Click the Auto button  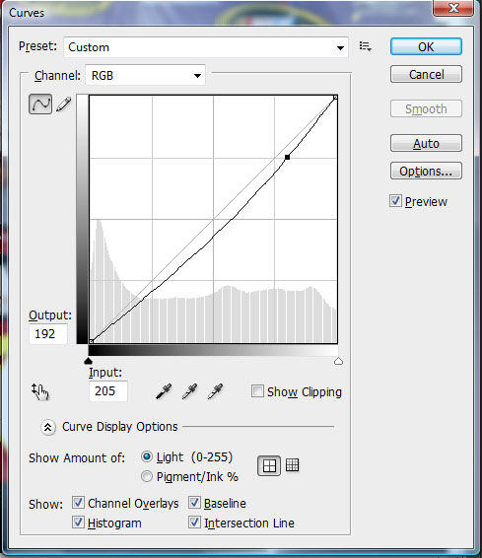[426, 143]
